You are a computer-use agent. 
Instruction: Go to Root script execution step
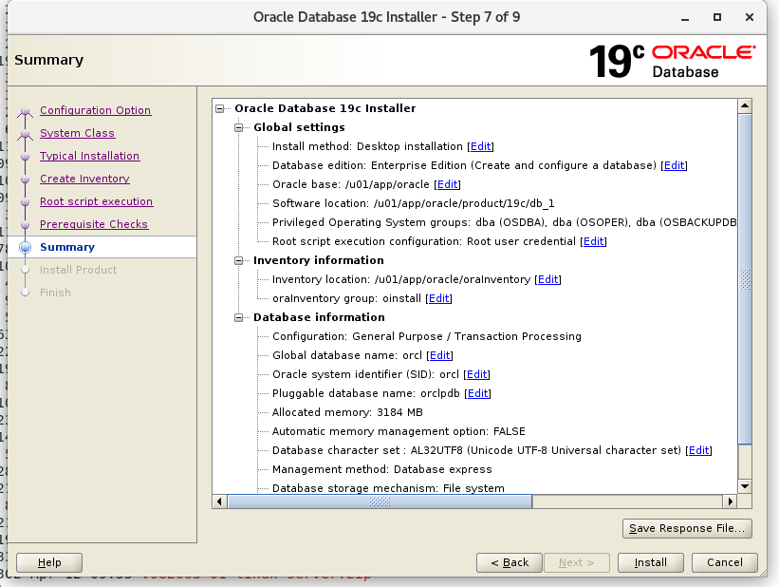pyautogui.click(x=97, y=201)
